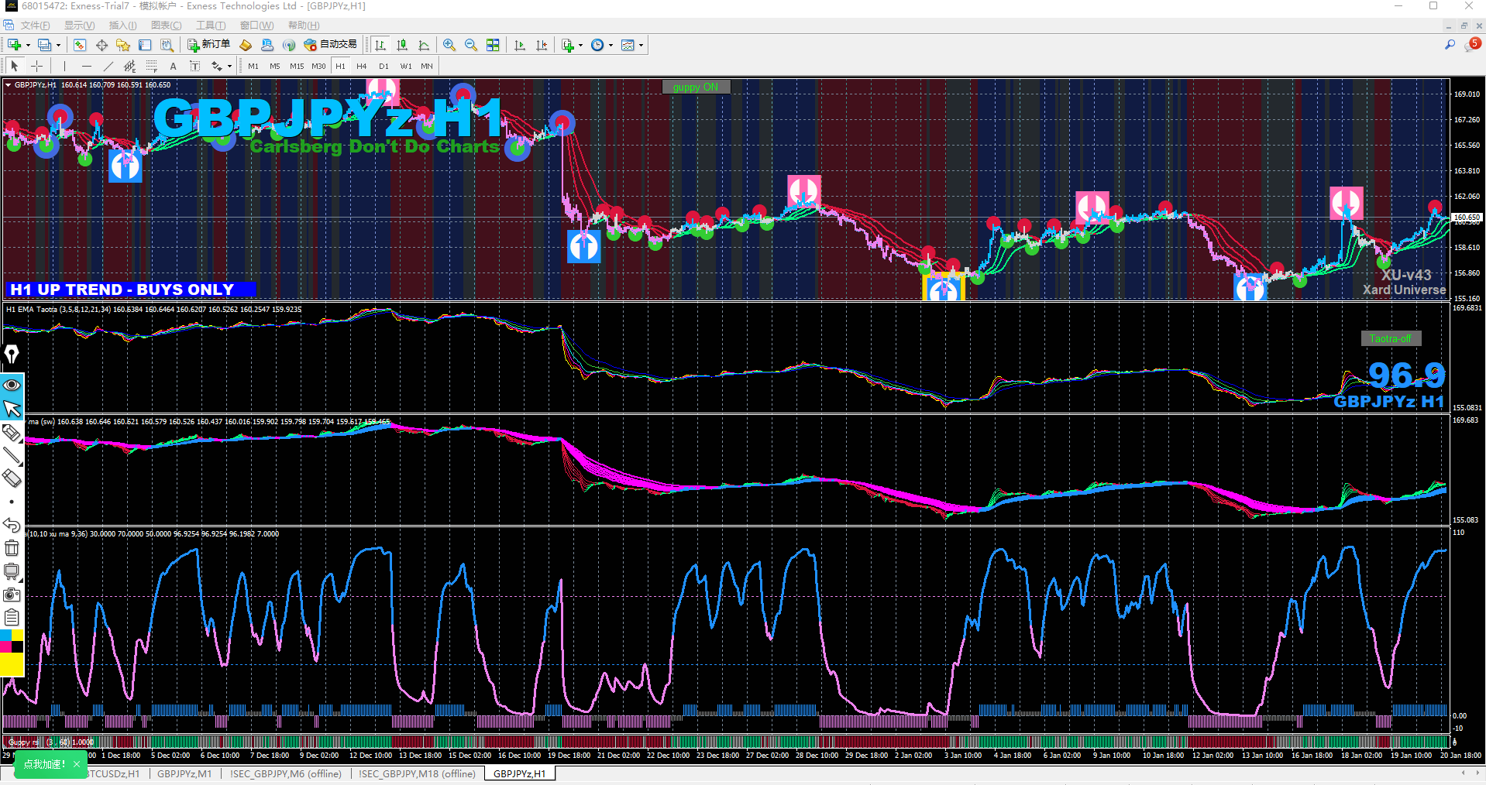
Task: Click the zoom in magnifier icon
Action: click(449, 45)
